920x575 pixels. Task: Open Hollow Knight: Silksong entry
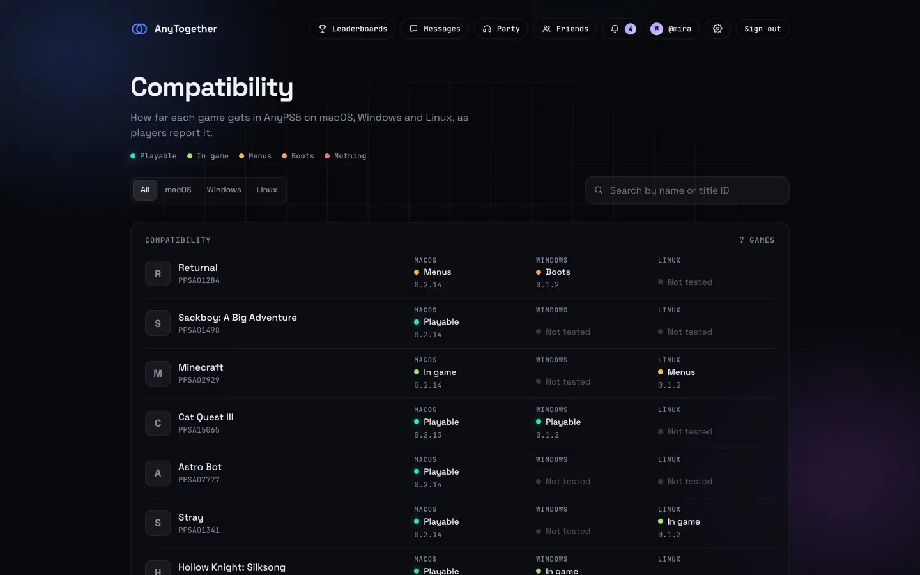(x=459, y=562)
